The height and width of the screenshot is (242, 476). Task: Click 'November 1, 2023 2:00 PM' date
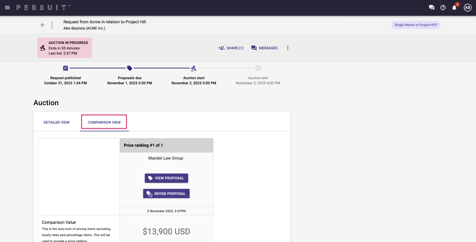point(130,83)
